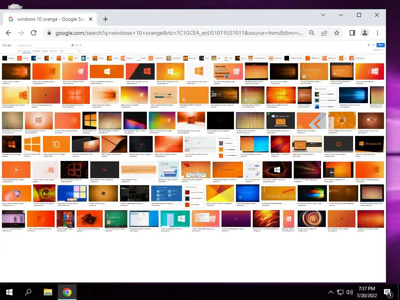Open the glowing orange spiral image

pyautogui.click(x=311, y=219)
